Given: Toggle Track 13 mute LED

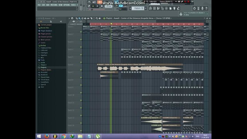Looking at the screenshot, I should point(81,123).
